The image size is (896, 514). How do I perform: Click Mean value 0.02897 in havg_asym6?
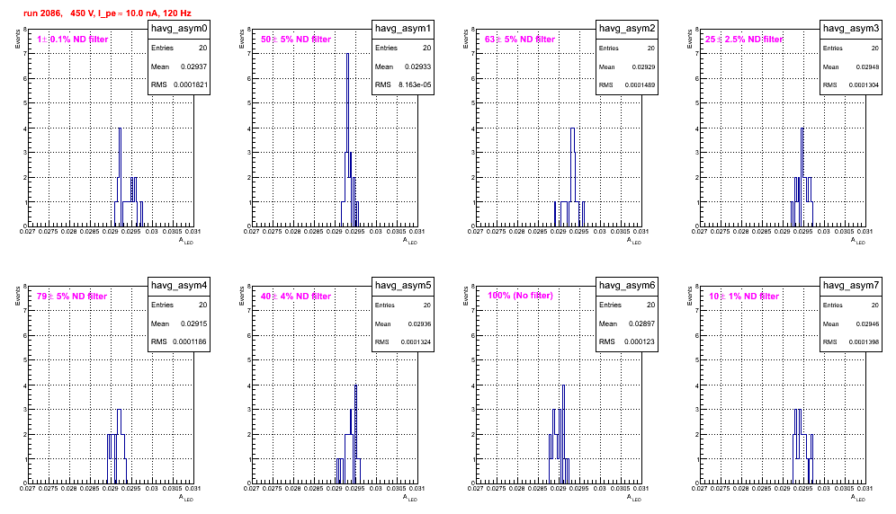click(x=641, y=323)
